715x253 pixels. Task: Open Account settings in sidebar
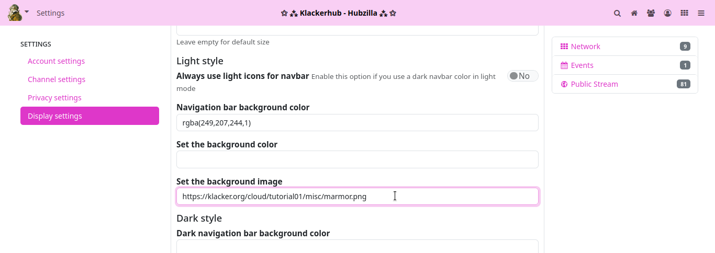click(x=56, y=61)
